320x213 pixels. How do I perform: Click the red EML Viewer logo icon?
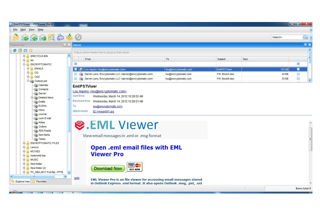79,125
